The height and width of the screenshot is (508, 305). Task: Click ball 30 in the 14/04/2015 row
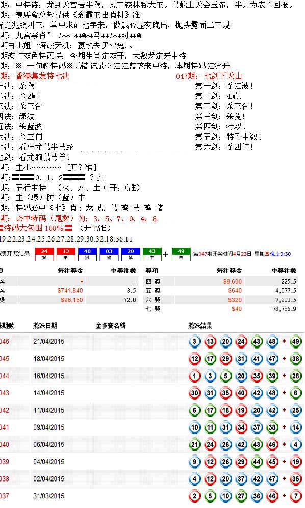195,393
